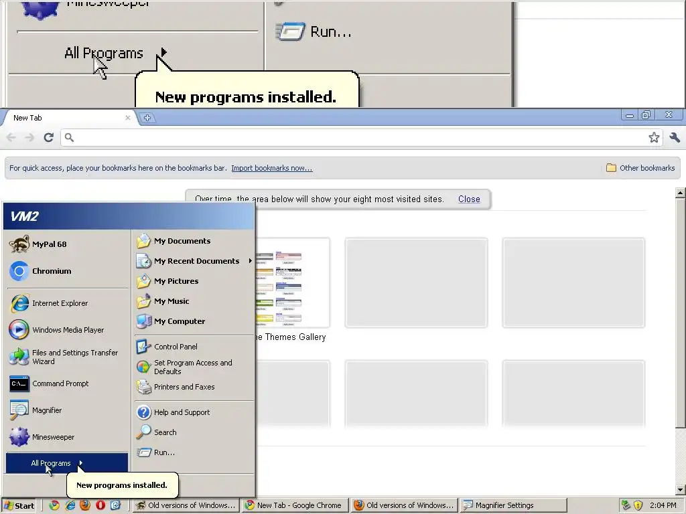Expand All Programs in Start menu

pos(67,463)
